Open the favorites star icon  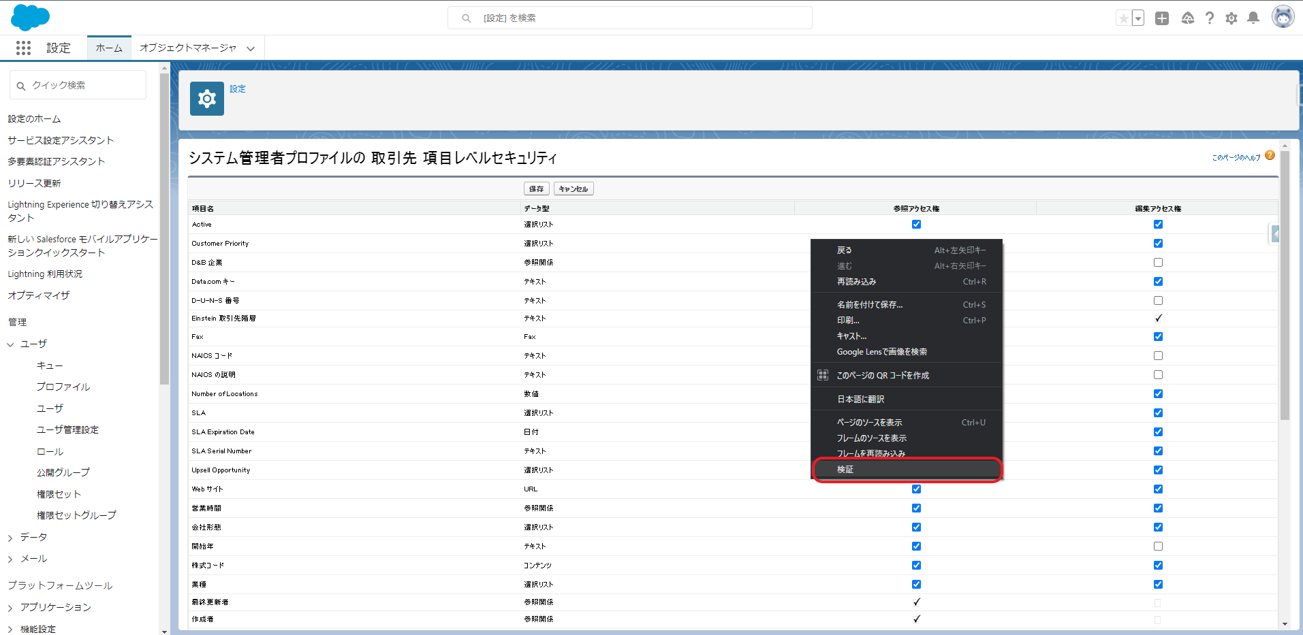(1125, 18)
